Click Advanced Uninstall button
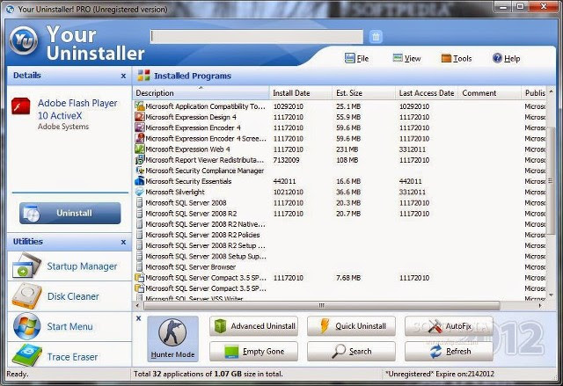This screenshot has width=563, height=386. click(254, 326)
